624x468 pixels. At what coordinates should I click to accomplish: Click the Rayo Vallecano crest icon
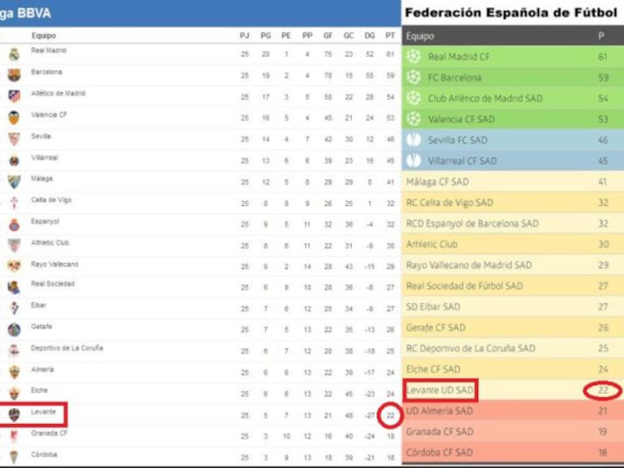pyautogui.click(x=14, y=266)
